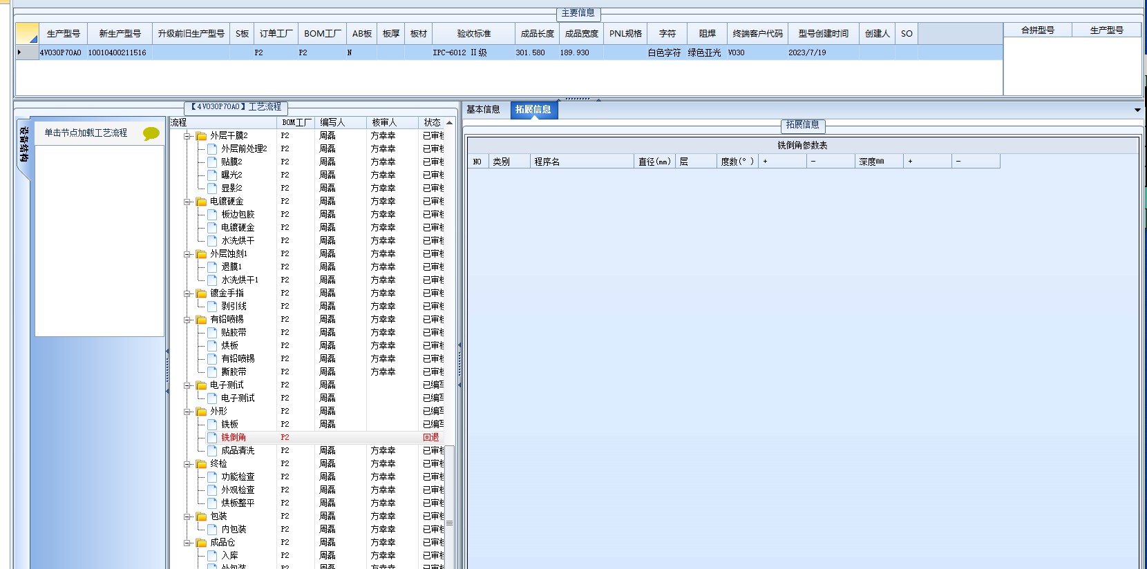Sort by the 成品长度 column header

[538, 34]
